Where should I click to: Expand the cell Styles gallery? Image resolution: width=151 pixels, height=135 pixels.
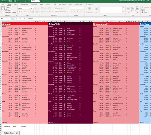(123, 12)
